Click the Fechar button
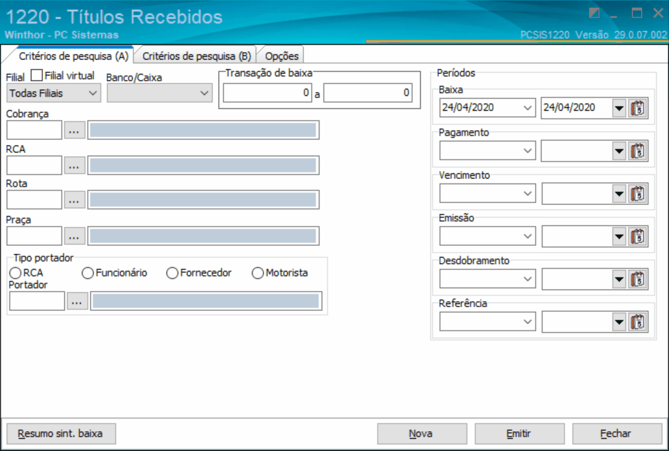Screen dimensions: 669x451 tap(616, 434)
